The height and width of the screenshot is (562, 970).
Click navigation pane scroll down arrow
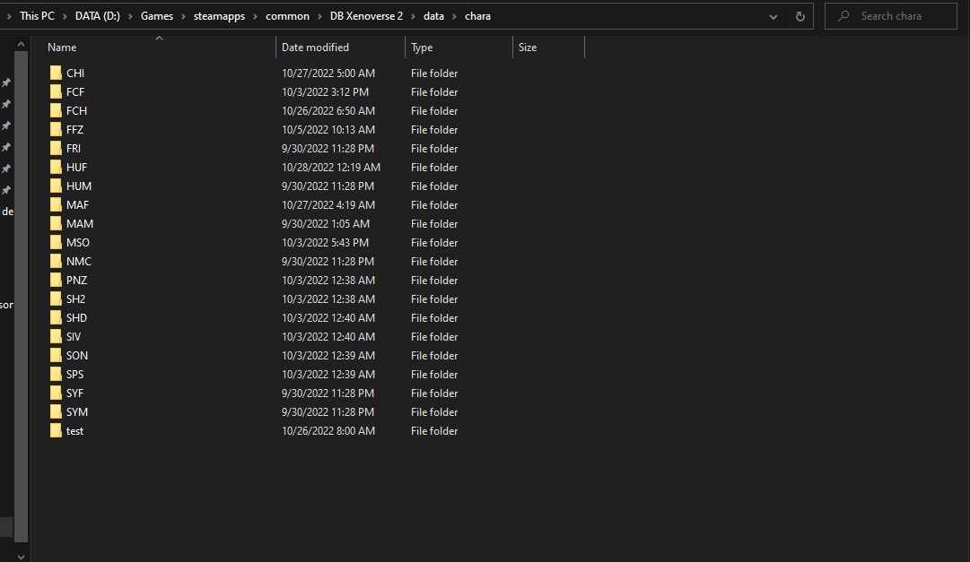click(21, 557)
